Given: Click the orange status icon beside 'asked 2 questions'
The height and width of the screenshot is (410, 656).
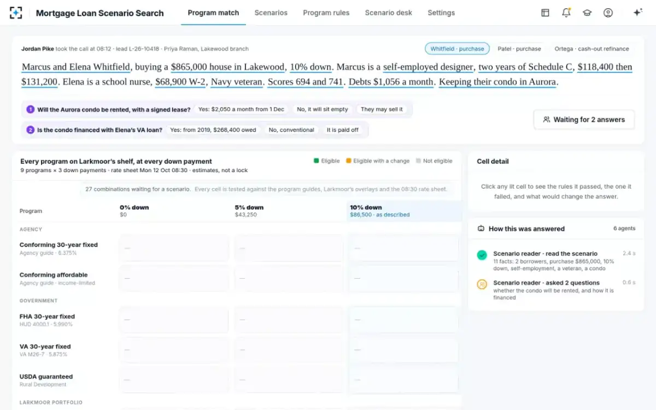Looking at the screenshot, I should (482, 284).
